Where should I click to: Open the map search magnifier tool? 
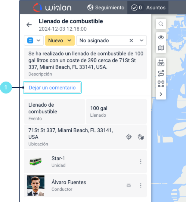coord(161,24)
